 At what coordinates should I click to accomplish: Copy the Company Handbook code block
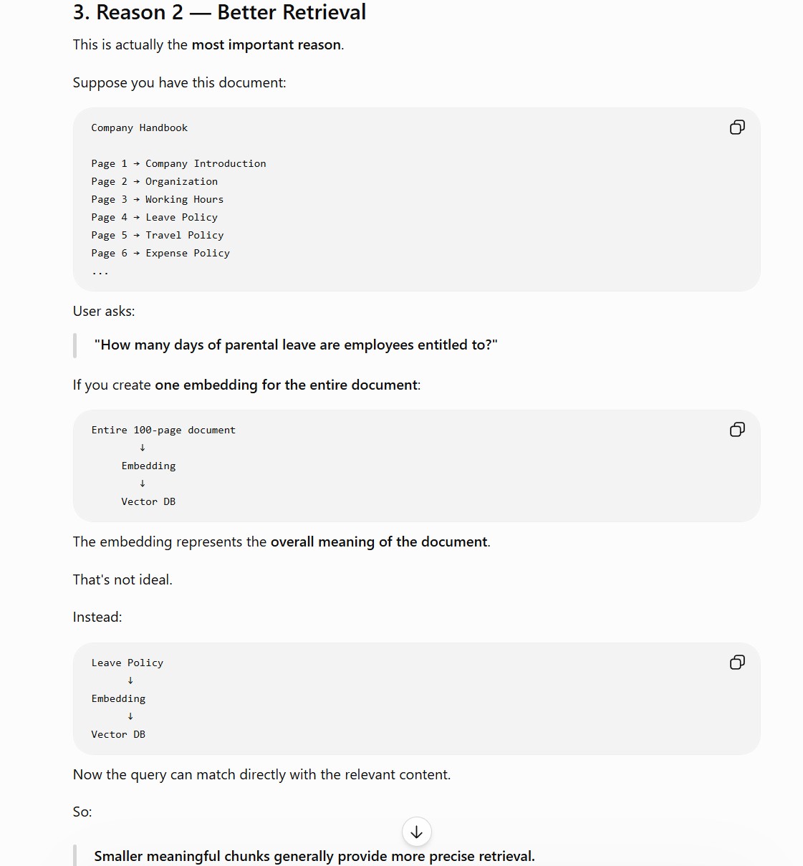737,128
